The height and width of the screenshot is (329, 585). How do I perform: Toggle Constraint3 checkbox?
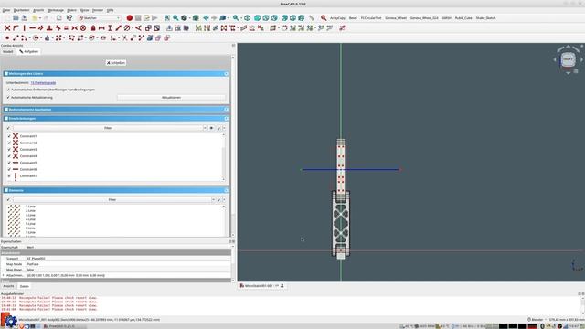click(9, 150)
